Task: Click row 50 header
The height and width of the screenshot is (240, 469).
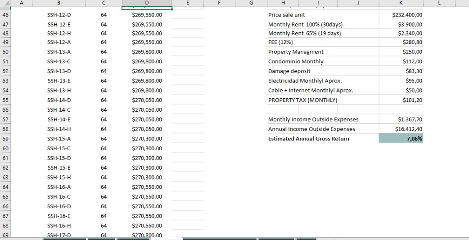Action: pyautogui.click(x=5, y=52)
